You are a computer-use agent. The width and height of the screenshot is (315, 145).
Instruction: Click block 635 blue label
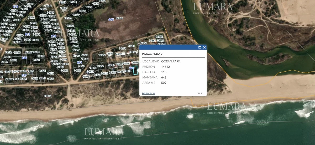pyautogui.click(x=28, y=34)
